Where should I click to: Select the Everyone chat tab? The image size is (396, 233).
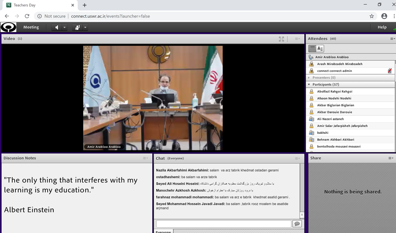163,232
